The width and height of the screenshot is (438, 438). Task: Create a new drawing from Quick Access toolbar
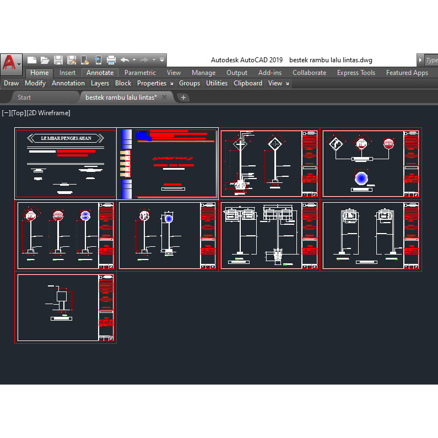point(31,60)
